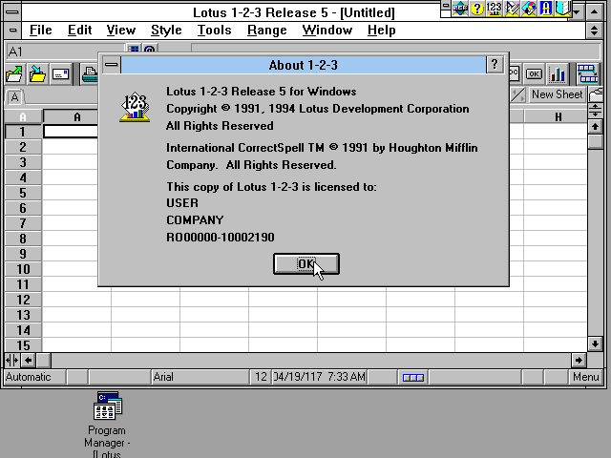
Task: Click the document restore button right of the menu bar
Action: [594, 31]
